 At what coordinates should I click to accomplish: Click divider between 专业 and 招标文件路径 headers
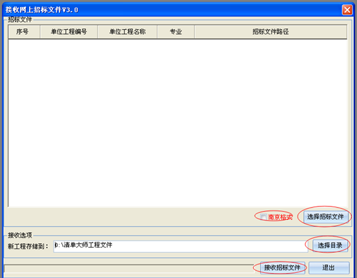coord(194,32)
